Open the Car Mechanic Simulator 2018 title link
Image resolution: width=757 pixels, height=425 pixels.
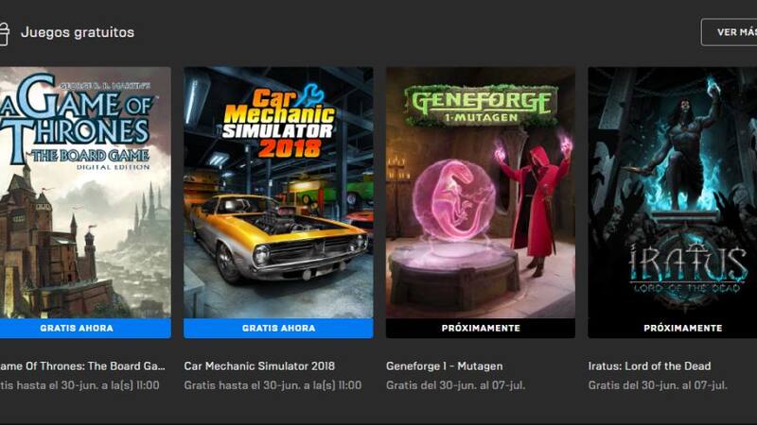coord(259,366)
